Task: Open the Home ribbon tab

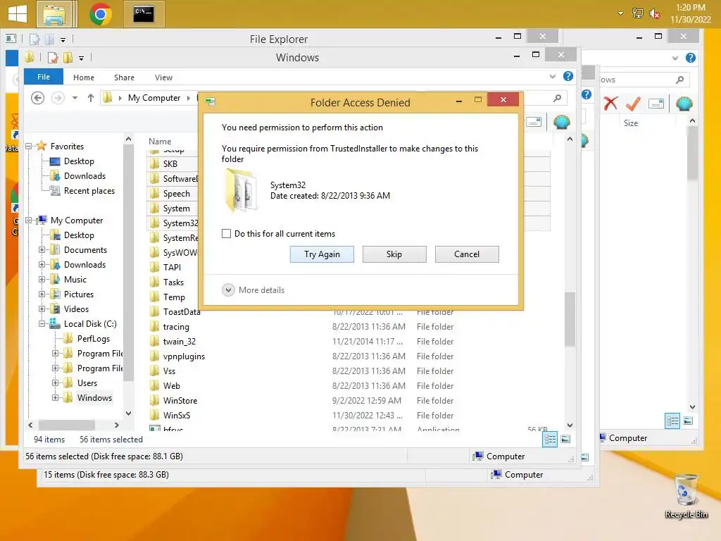Action: (84, 77)
